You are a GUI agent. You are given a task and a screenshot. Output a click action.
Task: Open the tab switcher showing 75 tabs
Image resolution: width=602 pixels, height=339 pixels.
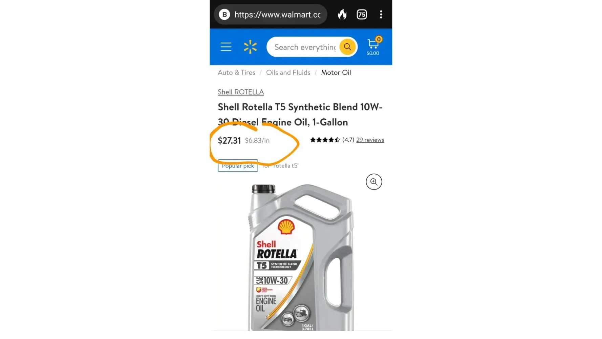tap(362, 15)
